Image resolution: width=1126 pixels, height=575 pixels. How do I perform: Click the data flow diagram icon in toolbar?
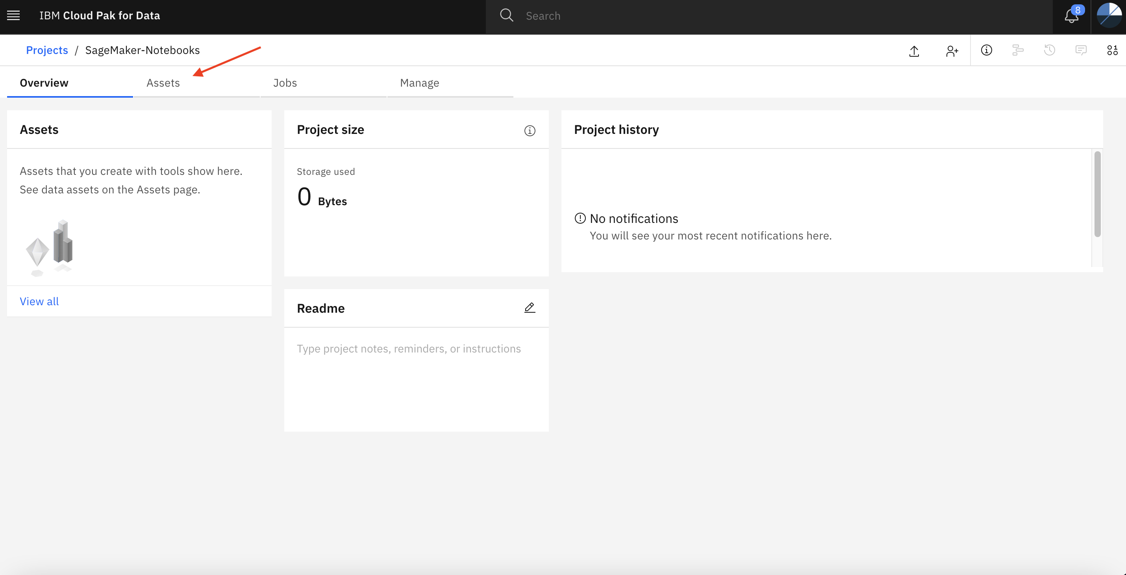click(x=1018, y=50)
